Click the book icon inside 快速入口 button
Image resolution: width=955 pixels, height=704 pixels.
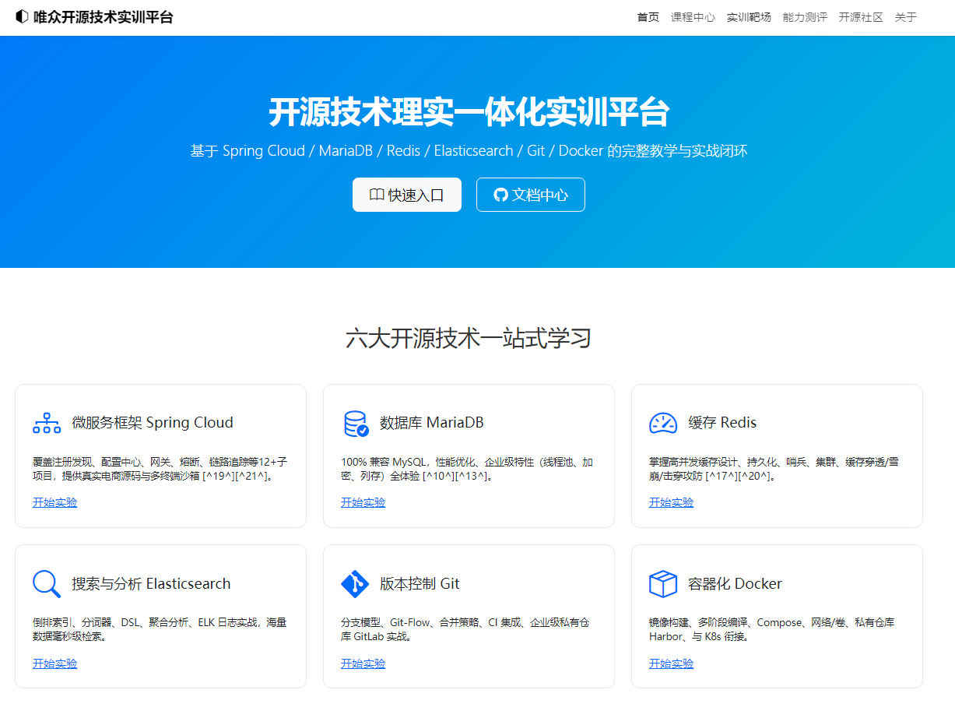[x=377, y=195]
